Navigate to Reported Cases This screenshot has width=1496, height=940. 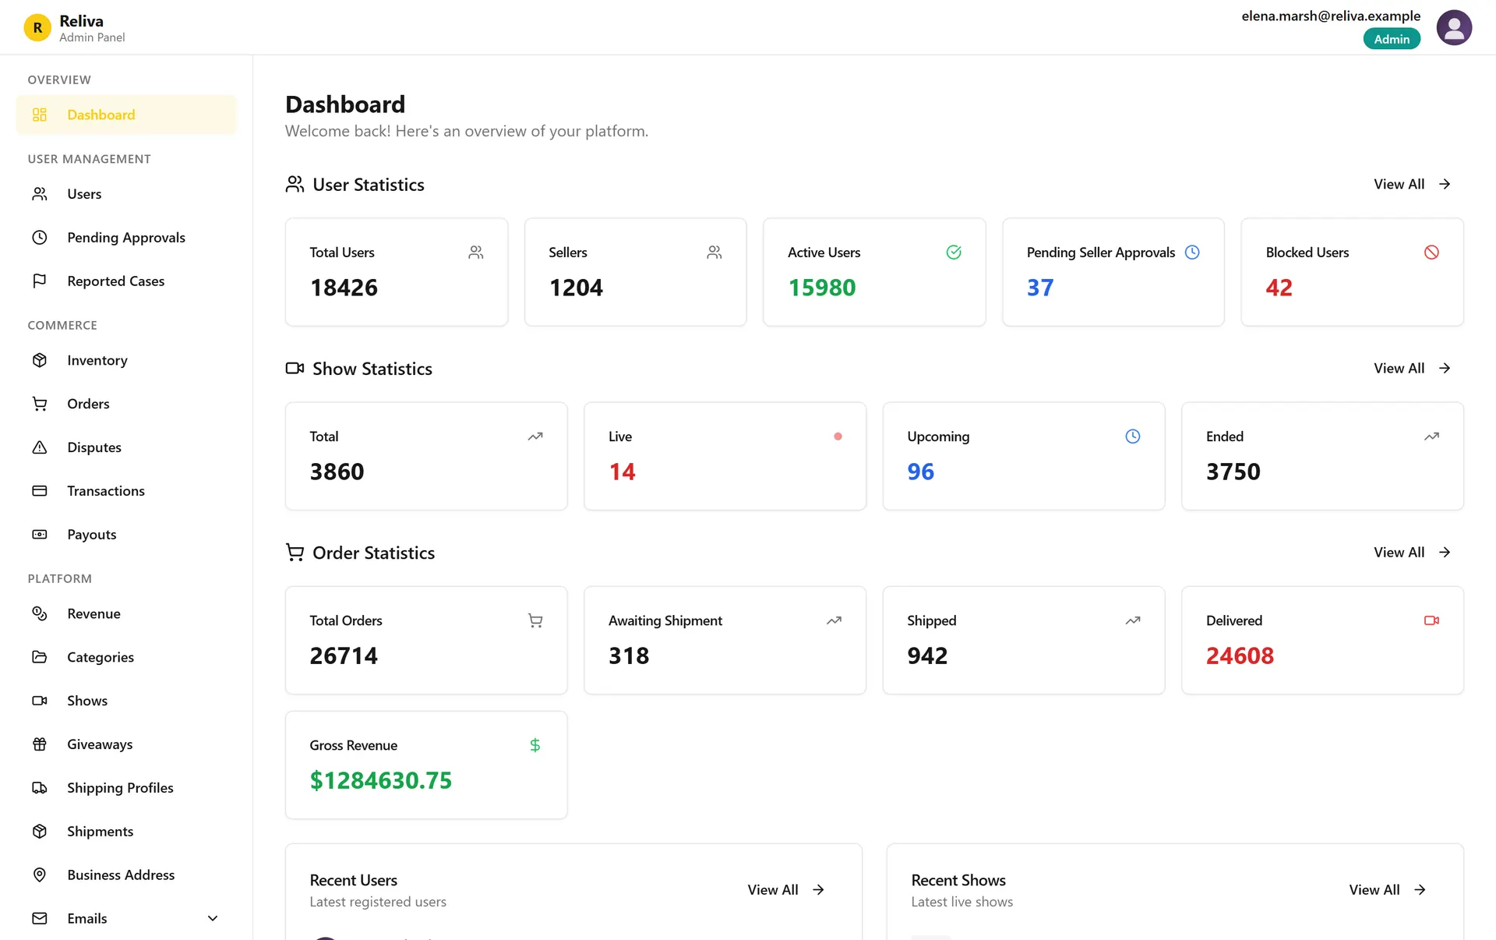[126, 281]
